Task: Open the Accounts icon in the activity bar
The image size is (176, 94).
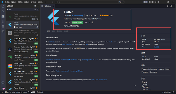Action: pos(3,83)
